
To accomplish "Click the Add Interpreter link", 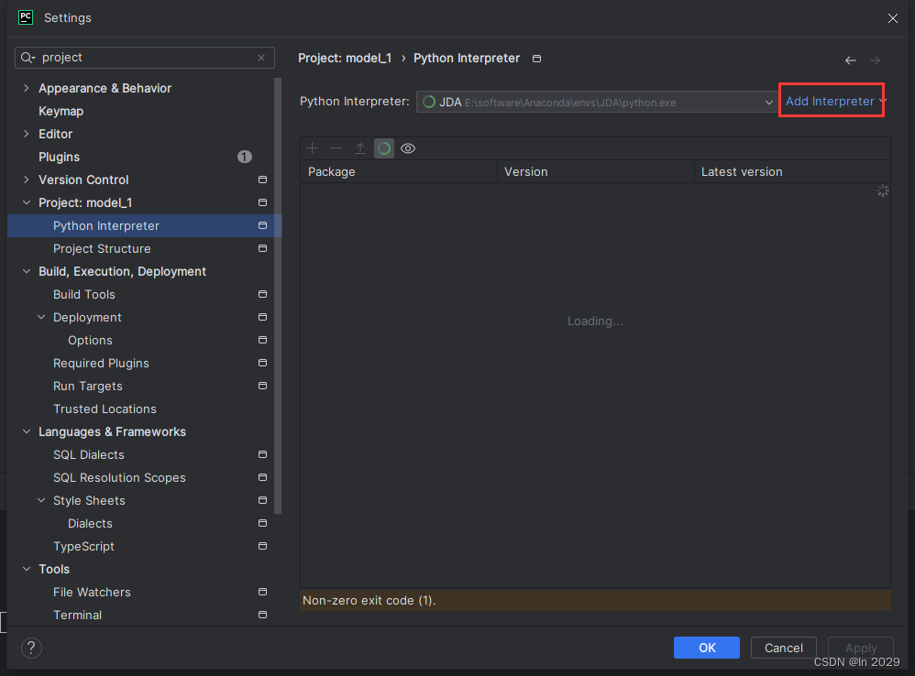I will click(830, 102).
